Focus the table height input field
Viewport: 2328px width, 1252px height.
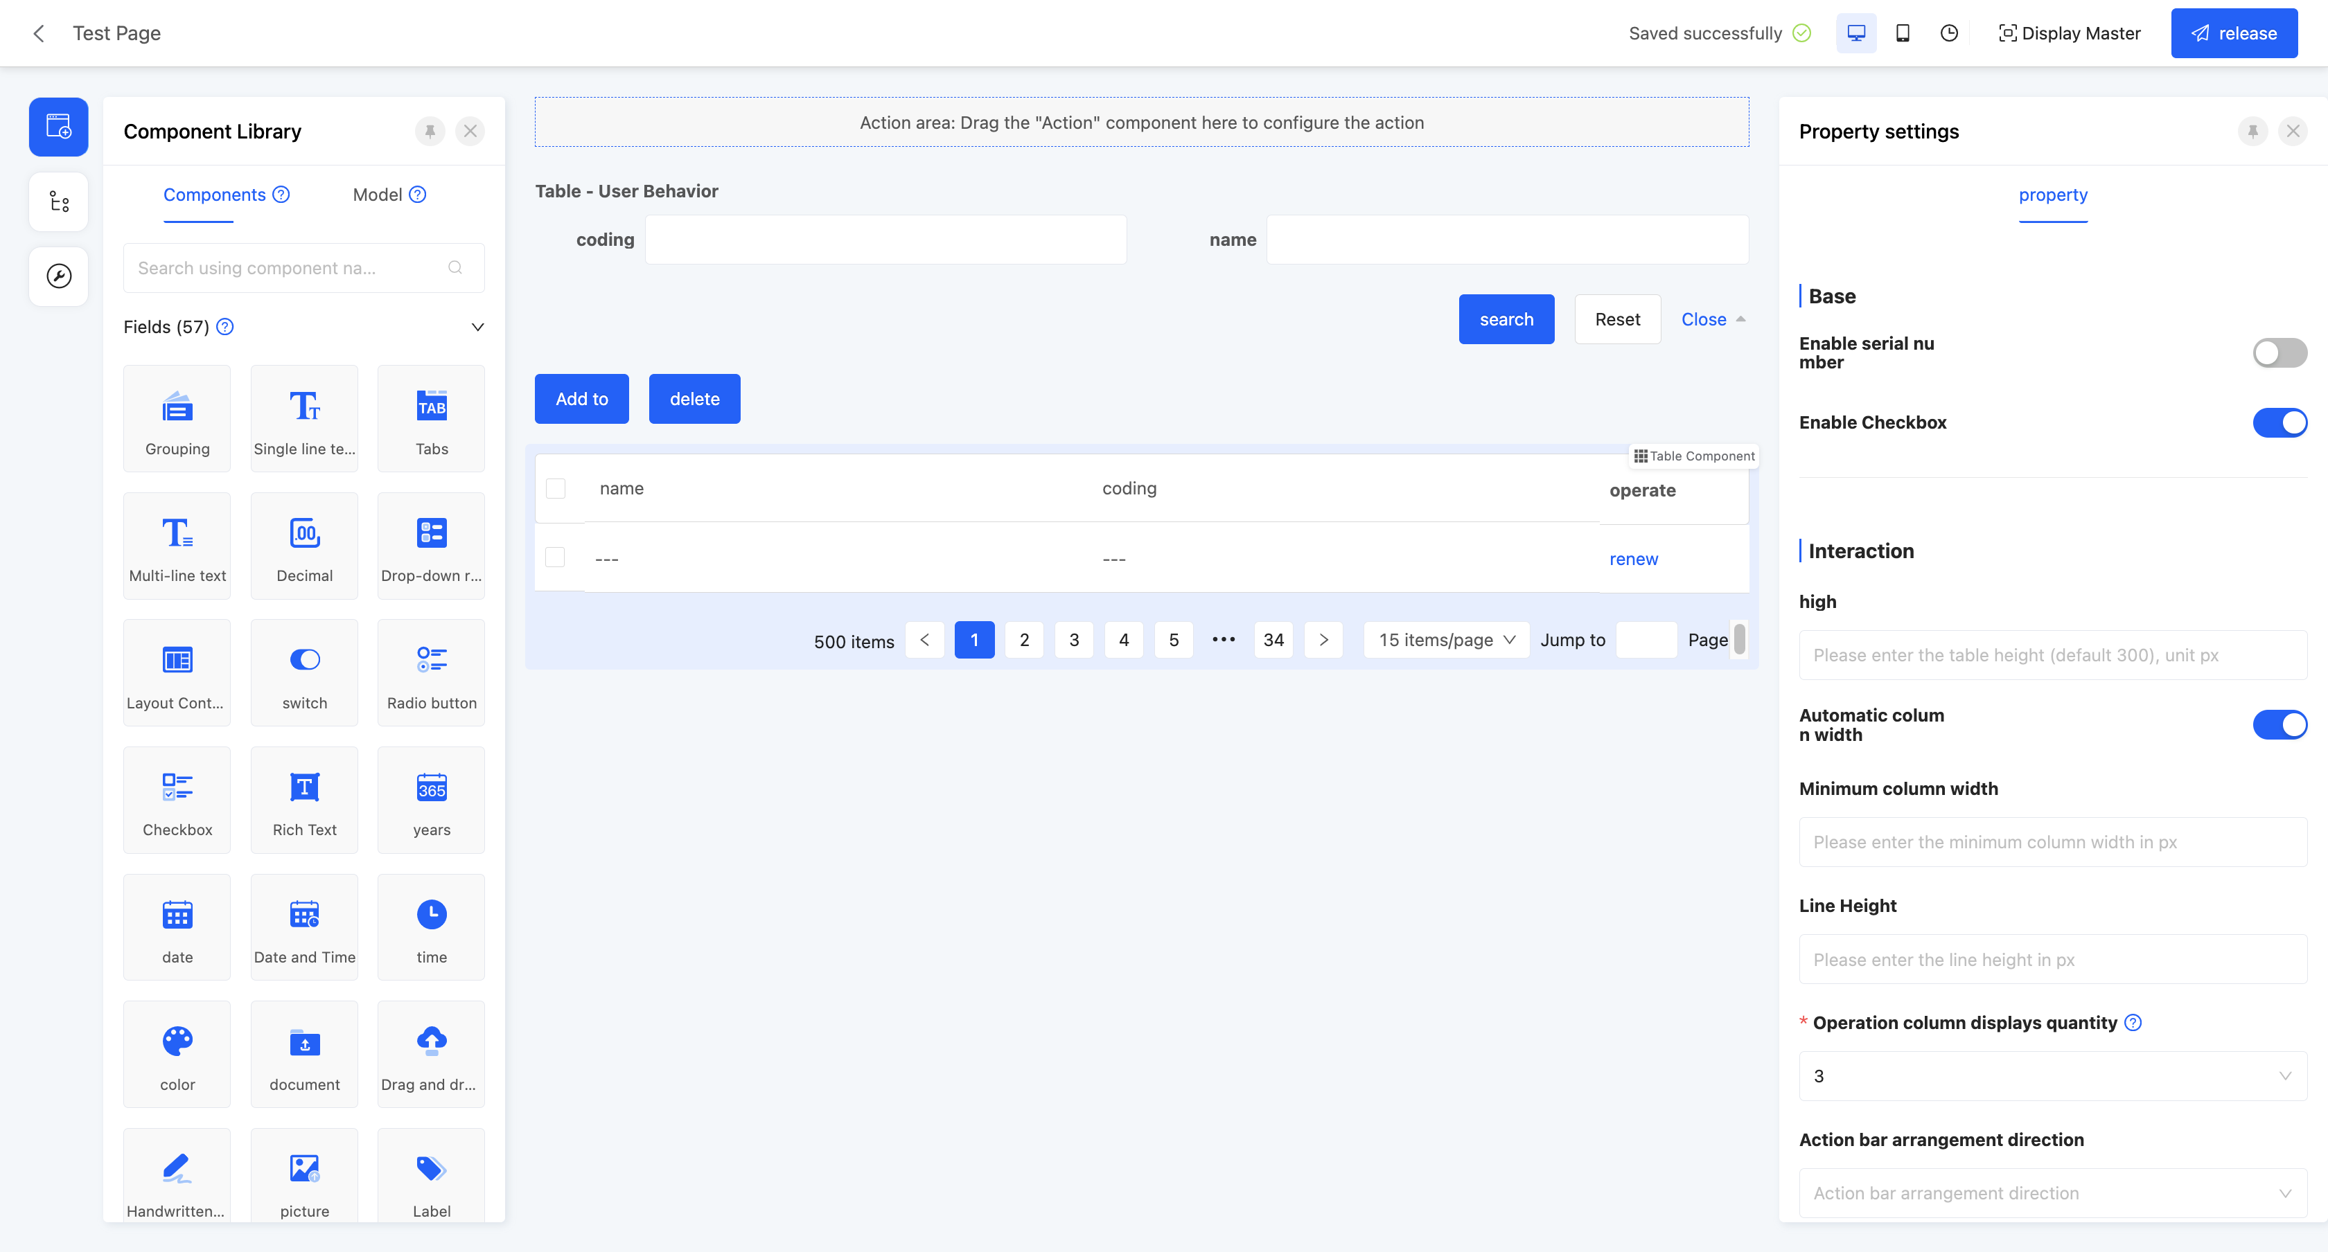tap(2052, 656)
